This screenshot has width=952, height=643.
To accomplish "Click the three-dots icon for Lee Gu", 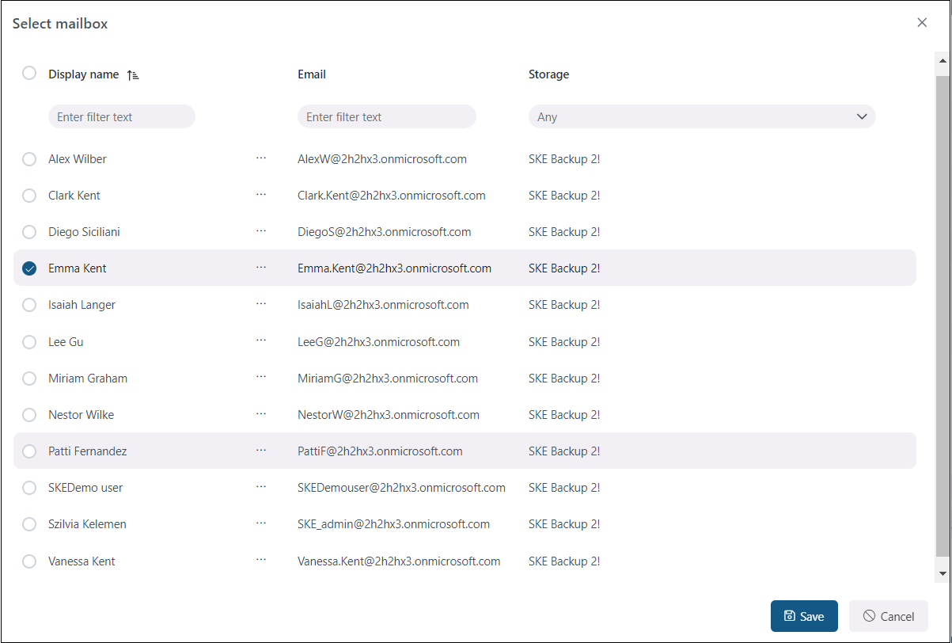I will coord(261,341).
